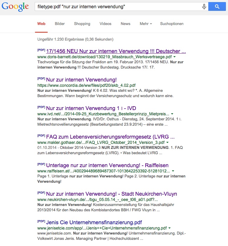This screenshot has height=246, width=228.
Task: Open the arrow next to the jenisetcie.com URL
Action: click(x=170, y=228)
